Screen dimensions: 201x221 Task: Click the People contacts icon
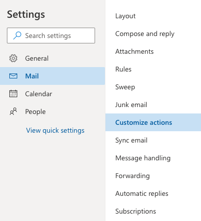click(x=13, y=111)
